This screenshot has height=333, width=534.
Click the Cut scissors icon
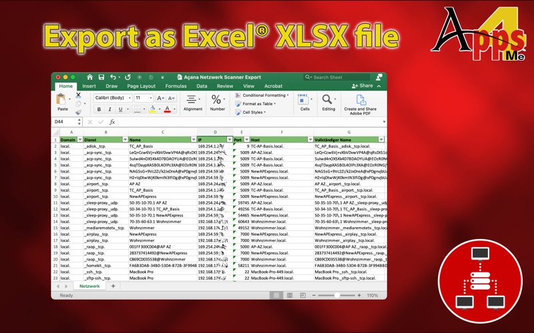click(78, 95)
